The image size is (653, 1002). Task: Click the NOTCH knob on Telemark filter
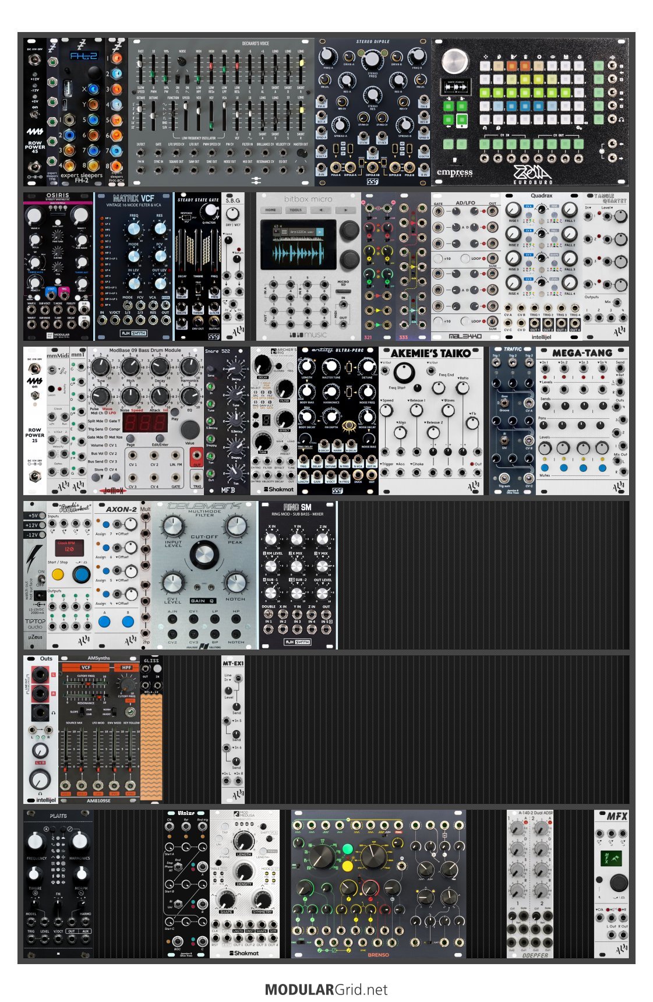tap(235, 583)
